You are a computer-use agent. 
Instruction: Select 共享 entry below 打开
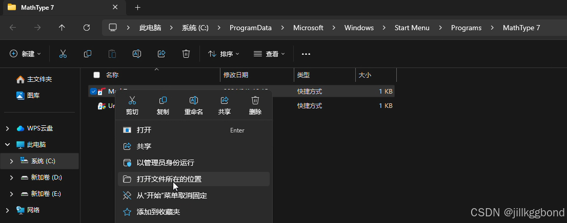pyautogui.click(x=194, y=146)
